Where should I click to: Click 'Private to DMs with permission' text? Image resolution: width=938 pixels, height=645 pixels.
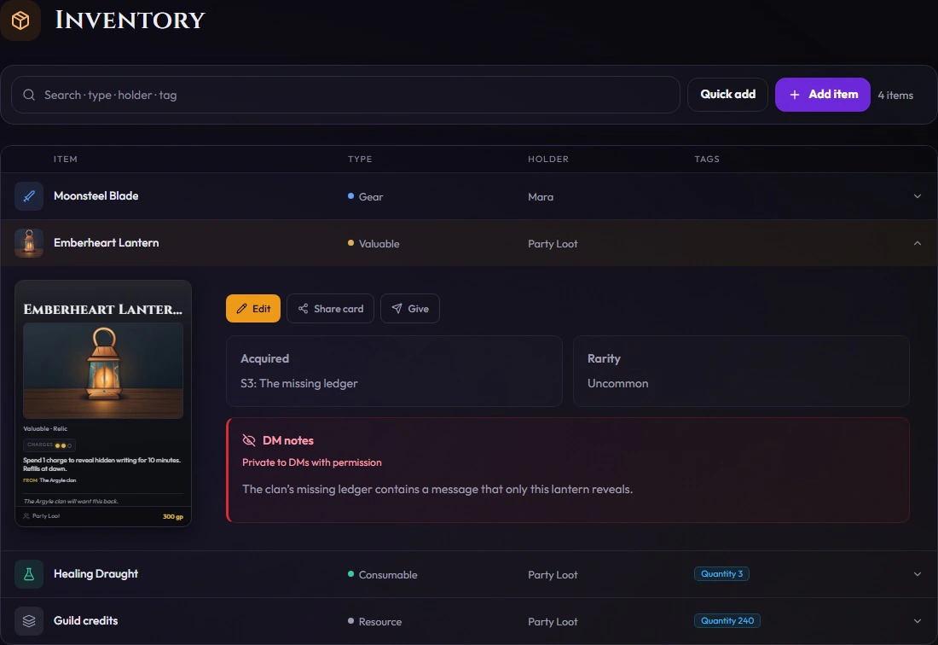coord(311,462)
